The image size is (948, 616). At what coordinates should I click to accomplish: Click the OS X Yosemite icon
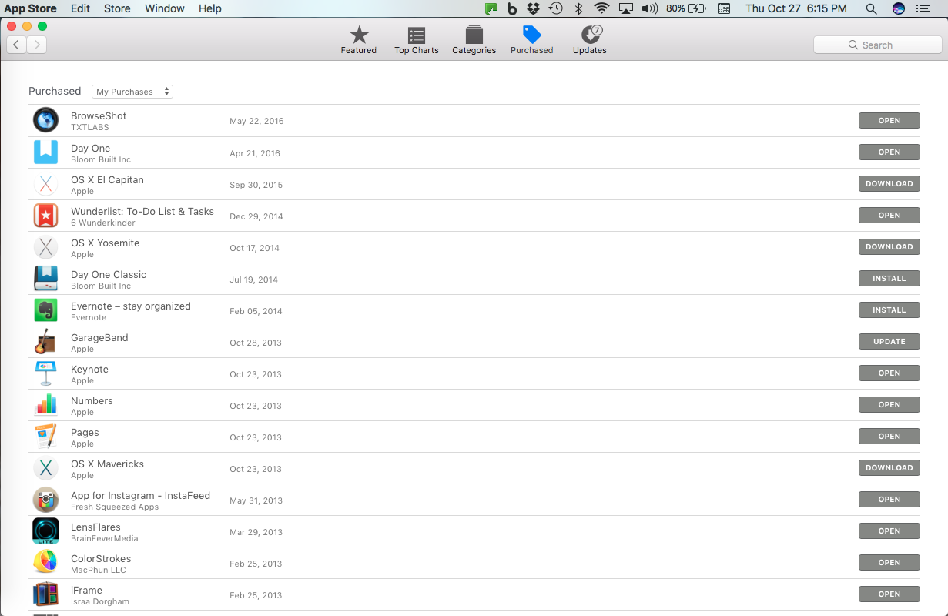pyautogui.click(x=46, y=246)
